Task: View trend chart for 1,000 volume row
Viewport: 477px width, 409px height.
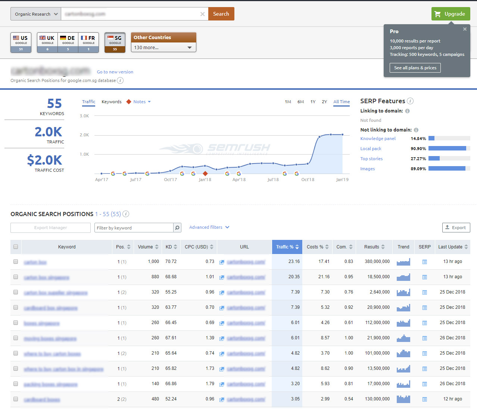Action: [x=403, y=262]
